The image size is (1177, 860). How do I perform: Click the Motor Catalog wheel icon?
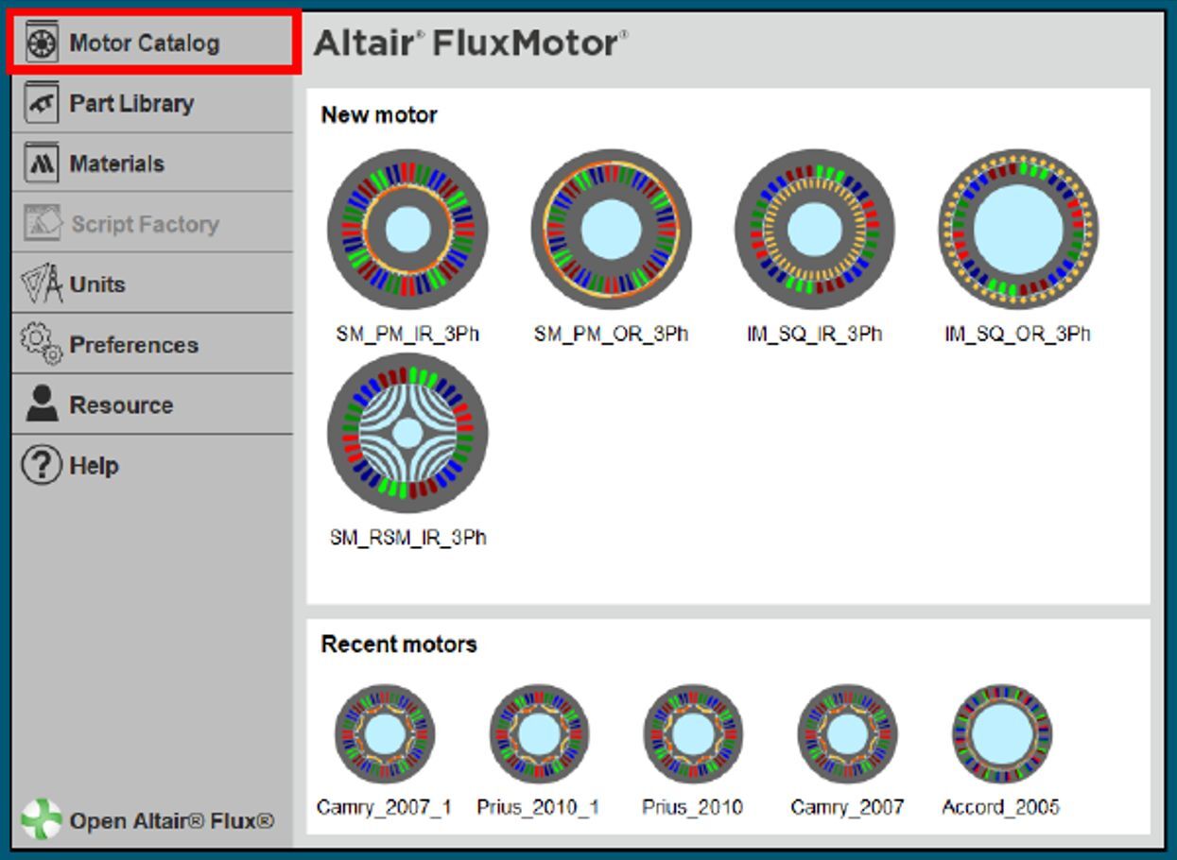(42, 43)
